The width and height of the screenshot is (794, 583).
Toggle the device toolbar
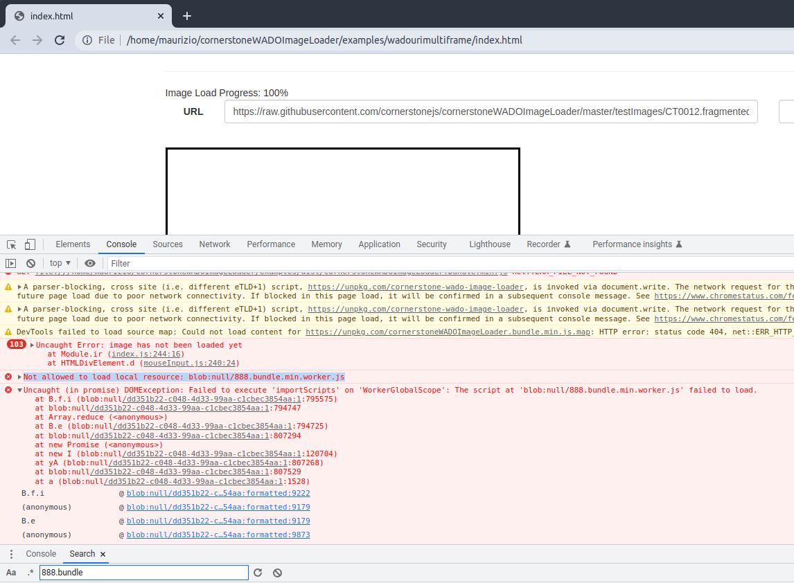coord(29,244)
